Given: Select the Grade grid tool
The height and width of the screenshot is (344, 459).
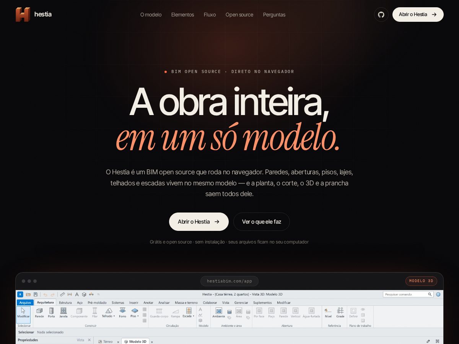Looking at the screenshot, I should pyautogui.click(x=340, y=313).
